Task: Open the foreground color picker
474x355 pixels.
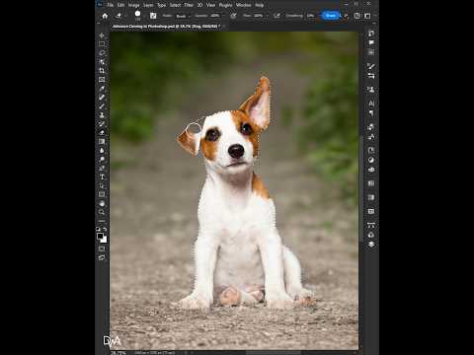Action: (100, 236)
